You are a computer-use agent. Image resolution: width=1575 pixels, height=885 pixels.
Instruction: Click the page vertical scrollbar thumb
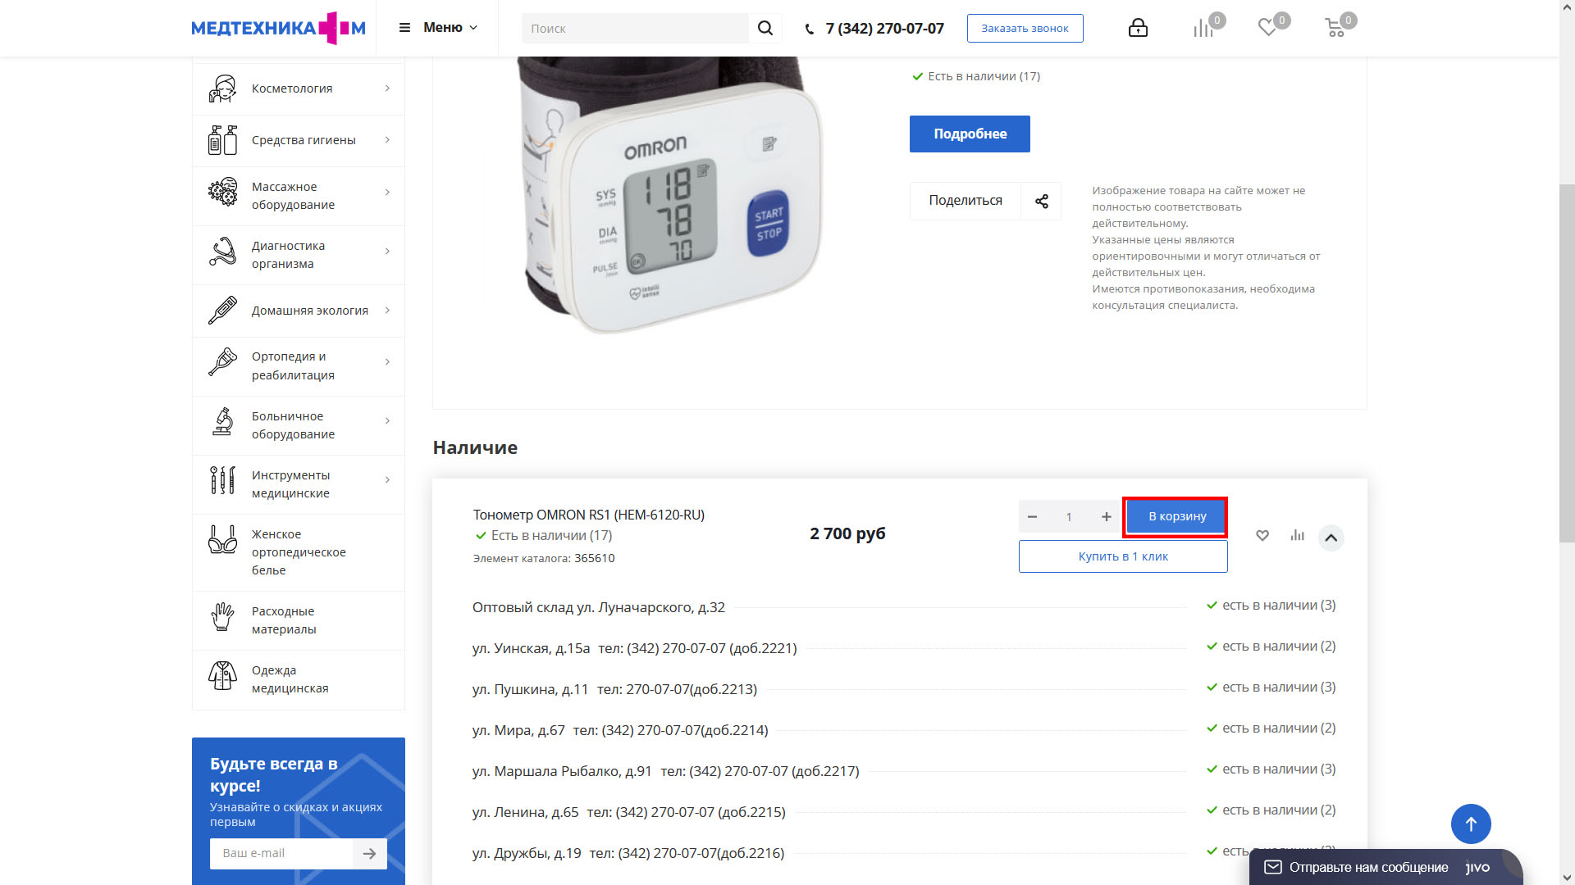point(1567,362)
